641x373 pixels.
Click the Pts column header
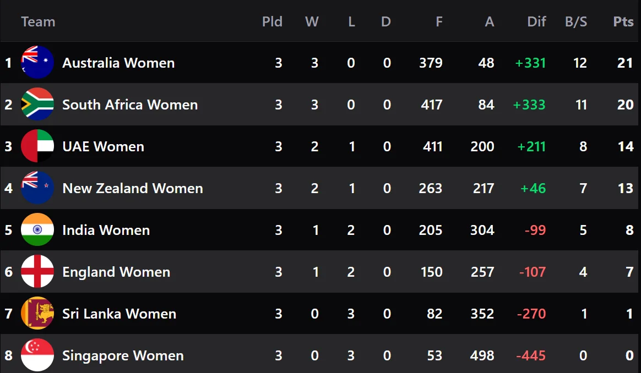click(623, 21)
